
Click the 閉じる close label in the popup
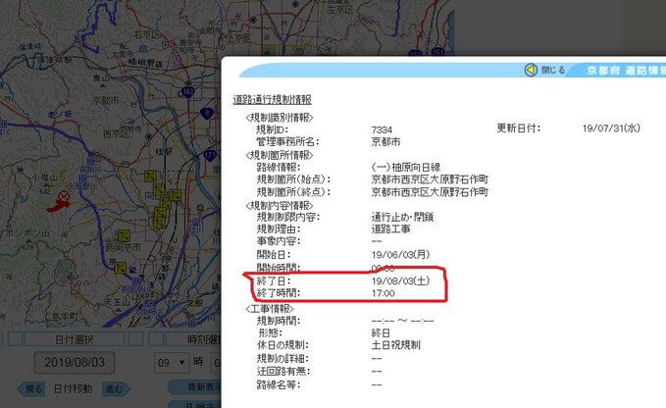[553, 70]
